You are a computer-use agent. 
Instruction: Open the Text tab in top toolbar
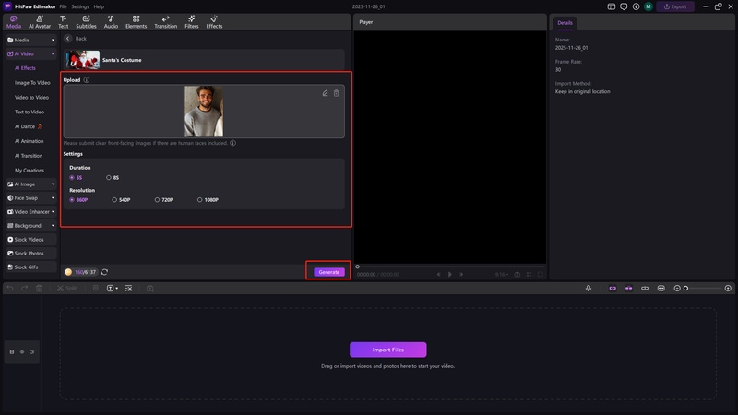[x=63, y=21]
